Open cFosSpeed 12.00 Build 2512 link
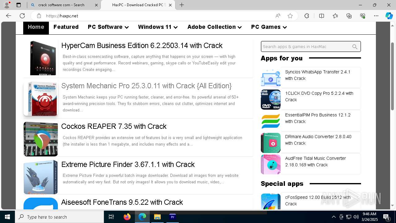This screenshot has height=223, width=396. click(x=318, y=200)
